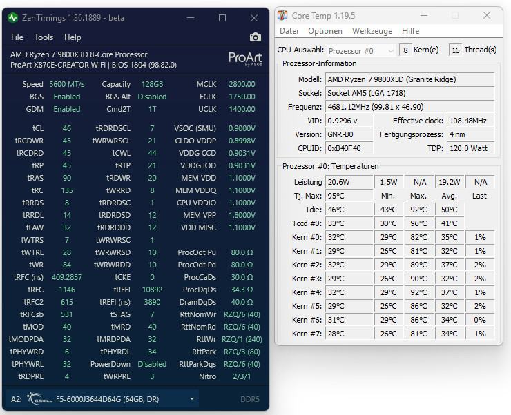
Task: Close the Core Temp window
Action: [x=487, y=15]
